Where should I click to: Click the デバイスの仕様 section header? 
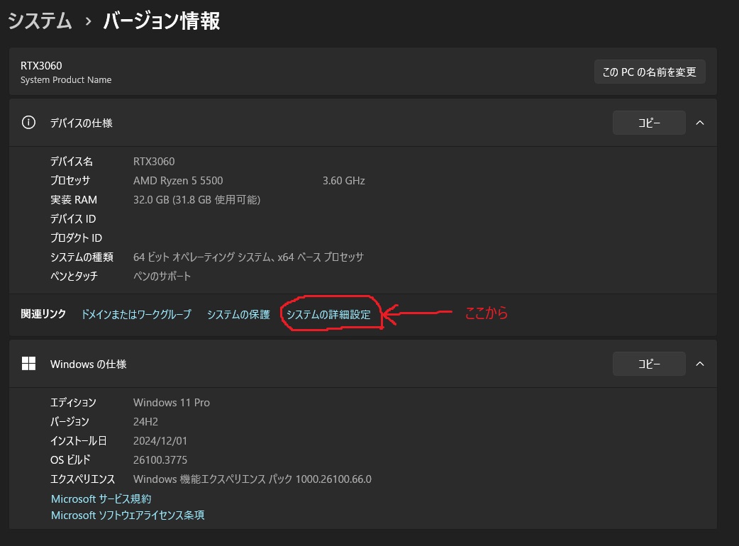[363, 123]
